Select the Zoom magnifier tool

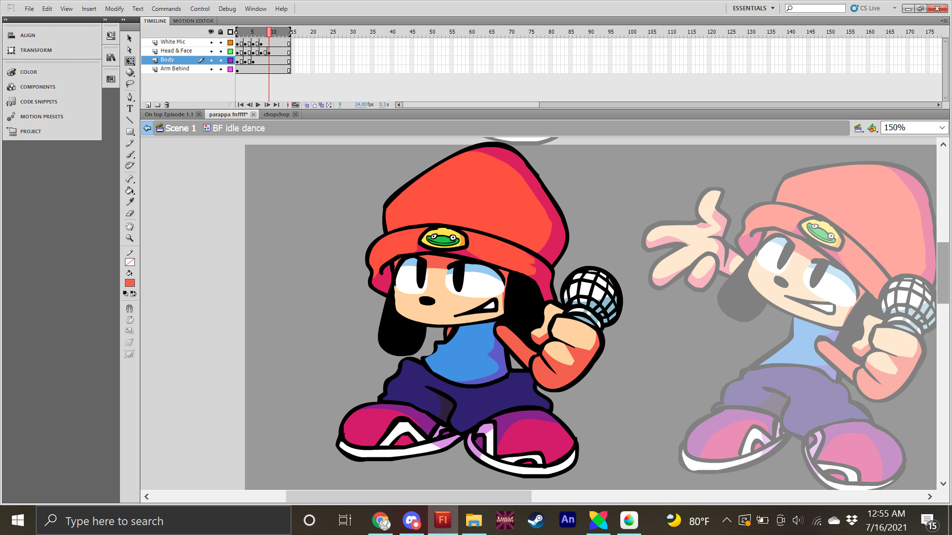(130, 238)
